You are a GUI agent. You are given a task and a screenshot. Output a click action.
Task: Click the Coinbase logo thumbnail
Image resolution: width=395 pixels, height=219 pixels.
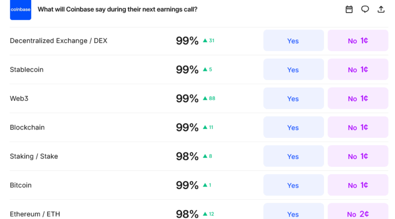(x=20, y=10)
